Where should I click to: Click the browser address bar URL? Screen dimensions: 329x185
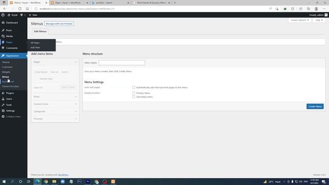[x=77, y=9]
